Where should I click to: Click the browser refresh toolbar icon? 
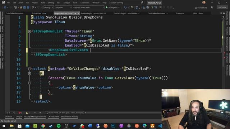(125, 7)
